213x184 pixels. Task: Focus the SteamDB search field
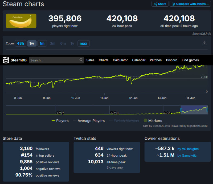[56, 60]
